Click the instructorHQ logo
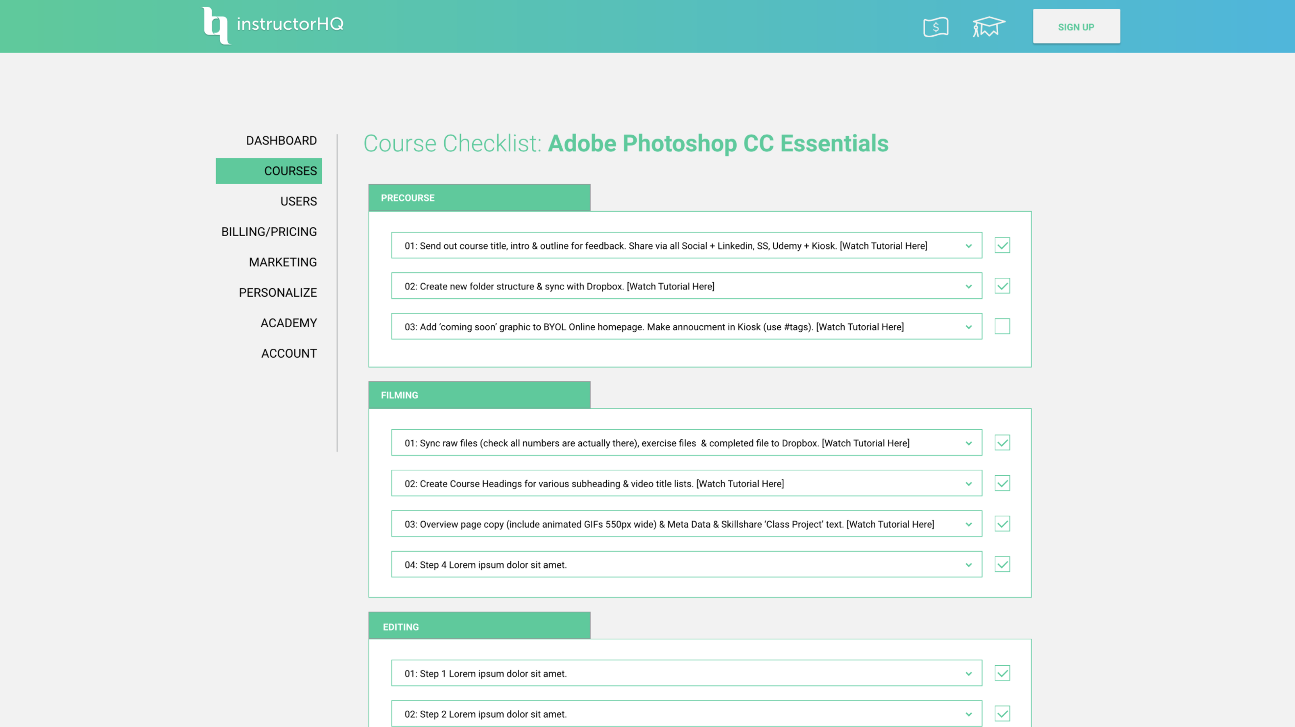This screenshot has height=727, width=1295. click(x=271, y=24)
